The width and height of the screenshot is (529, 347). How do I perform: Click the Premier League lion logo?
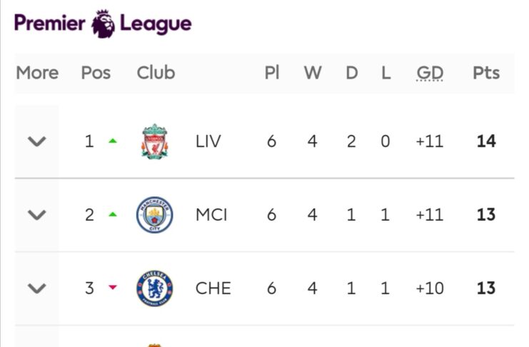103,23
